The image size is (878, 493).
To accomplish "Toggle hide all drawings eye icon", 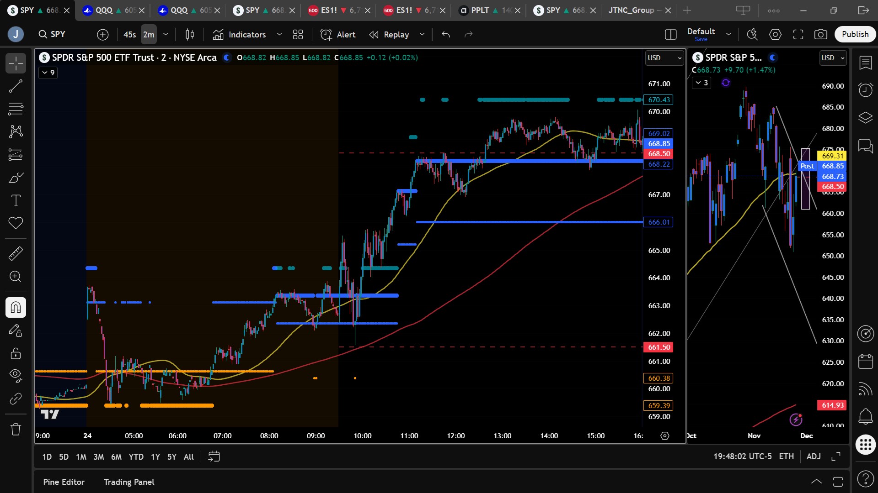I will tap(16, 375).
